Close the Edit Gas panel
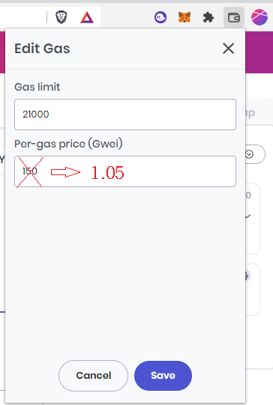This screenshot has height=405, width=273. point(228,49)
